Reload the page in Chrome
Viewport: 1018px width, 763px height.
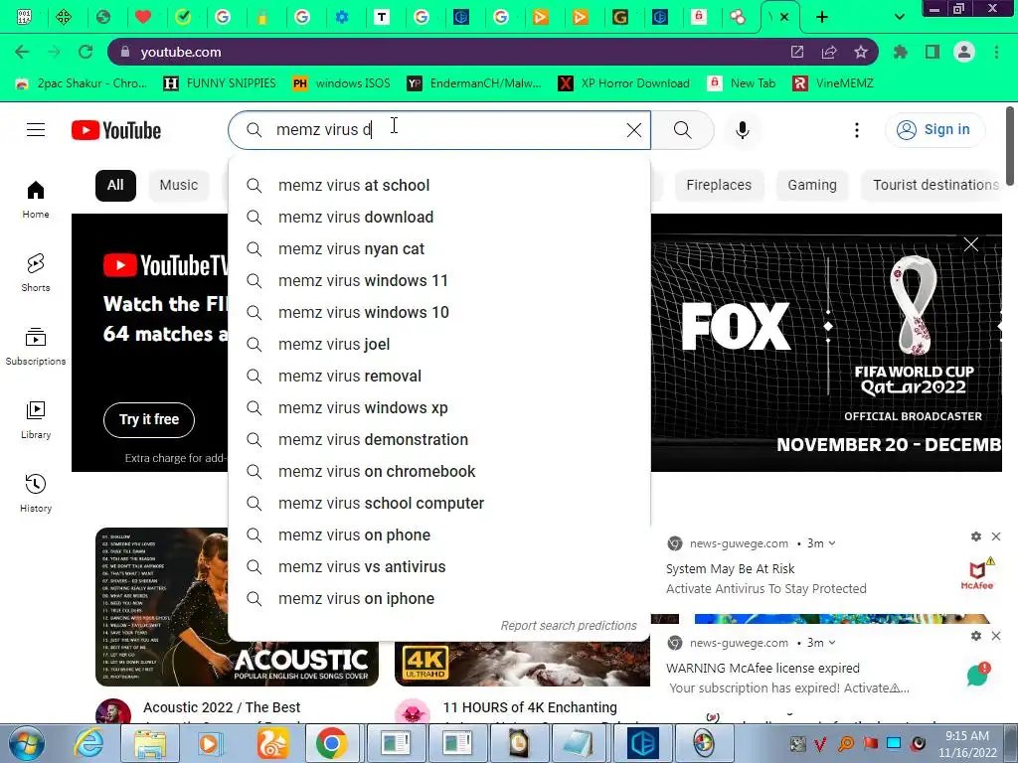[x=85, y=52]
